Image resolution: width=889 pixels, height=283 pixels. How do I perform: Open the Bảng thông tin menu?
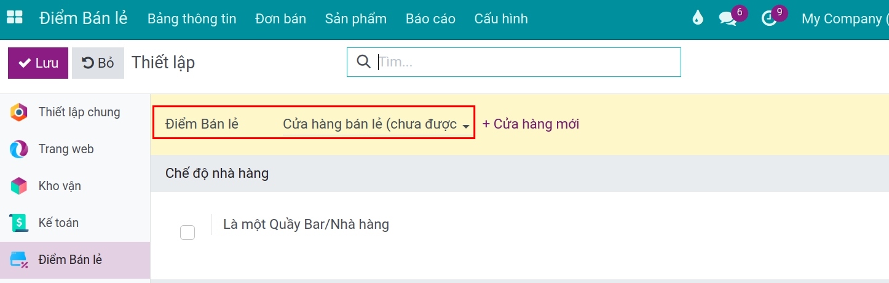click(192, 19)
